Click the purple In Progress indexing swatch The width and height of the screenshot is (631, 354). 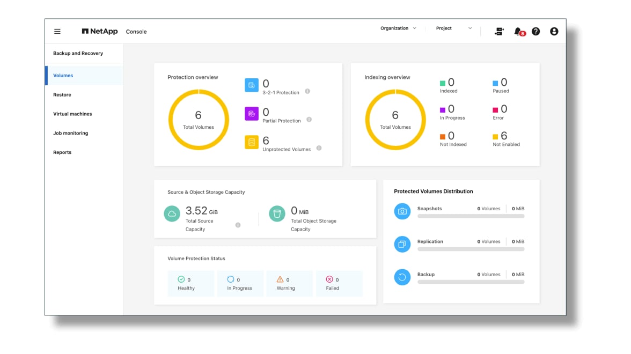coord(443,110)
